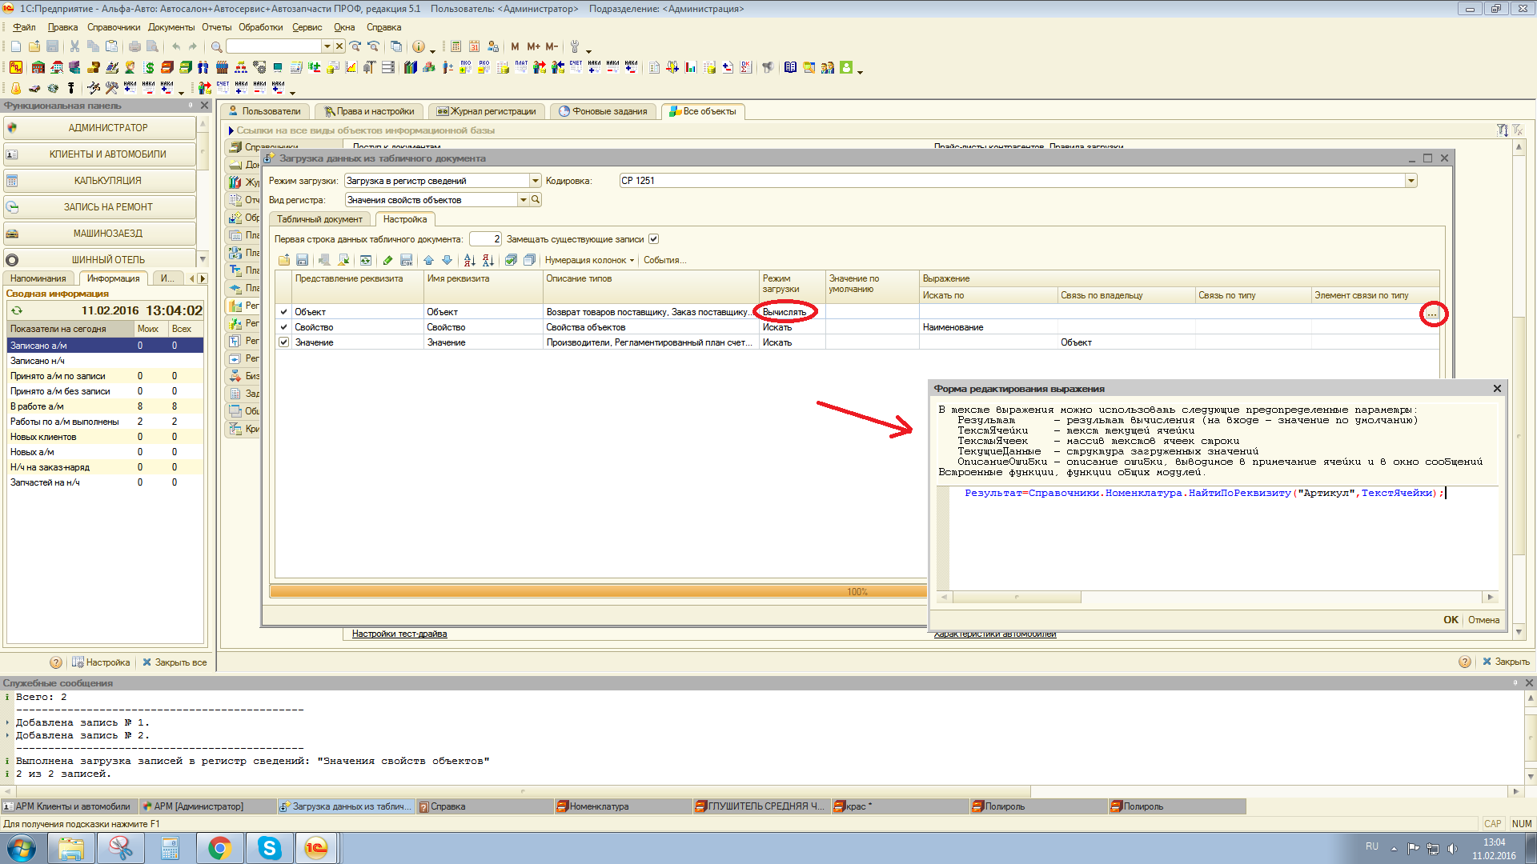Click the horizontal scrollbar of the expression editor
This screenshot has width=1537, height=864.
1017,598
